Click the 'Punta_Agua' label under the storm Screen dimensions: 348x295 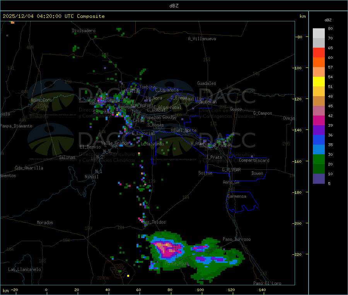(176, 263)
